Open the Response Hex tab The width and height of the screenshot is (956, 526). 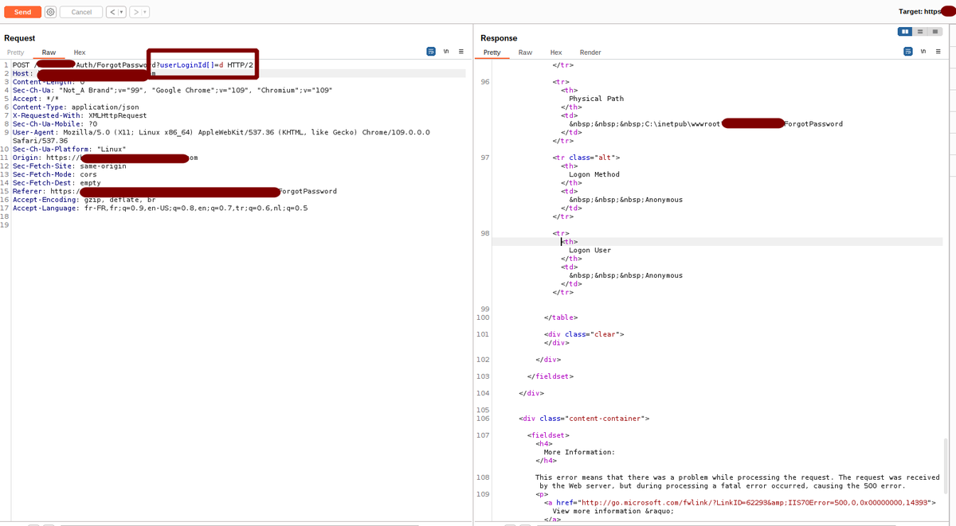click(556, 53)
